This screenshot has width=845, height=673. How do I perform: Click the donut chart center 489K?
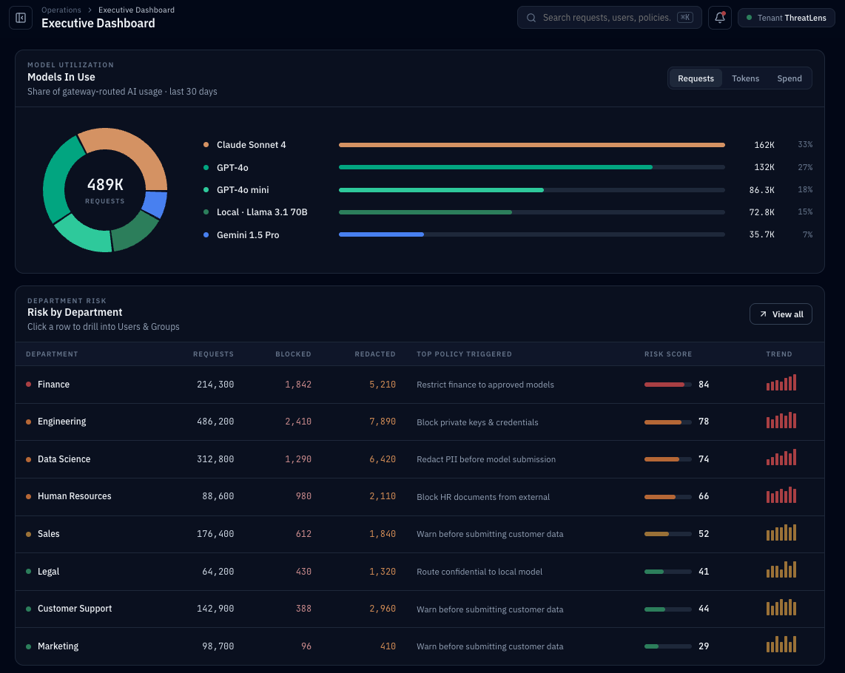click(105, 185)
